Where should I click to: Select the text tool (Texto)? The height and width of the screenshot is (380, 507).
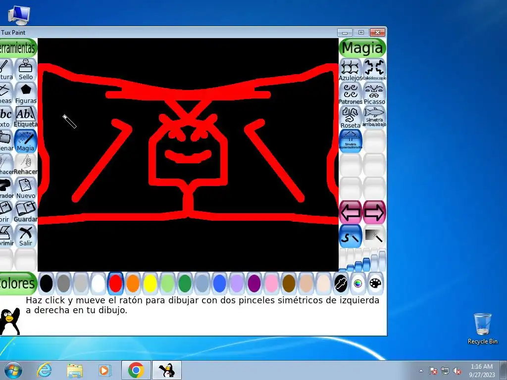click(6, 117)
